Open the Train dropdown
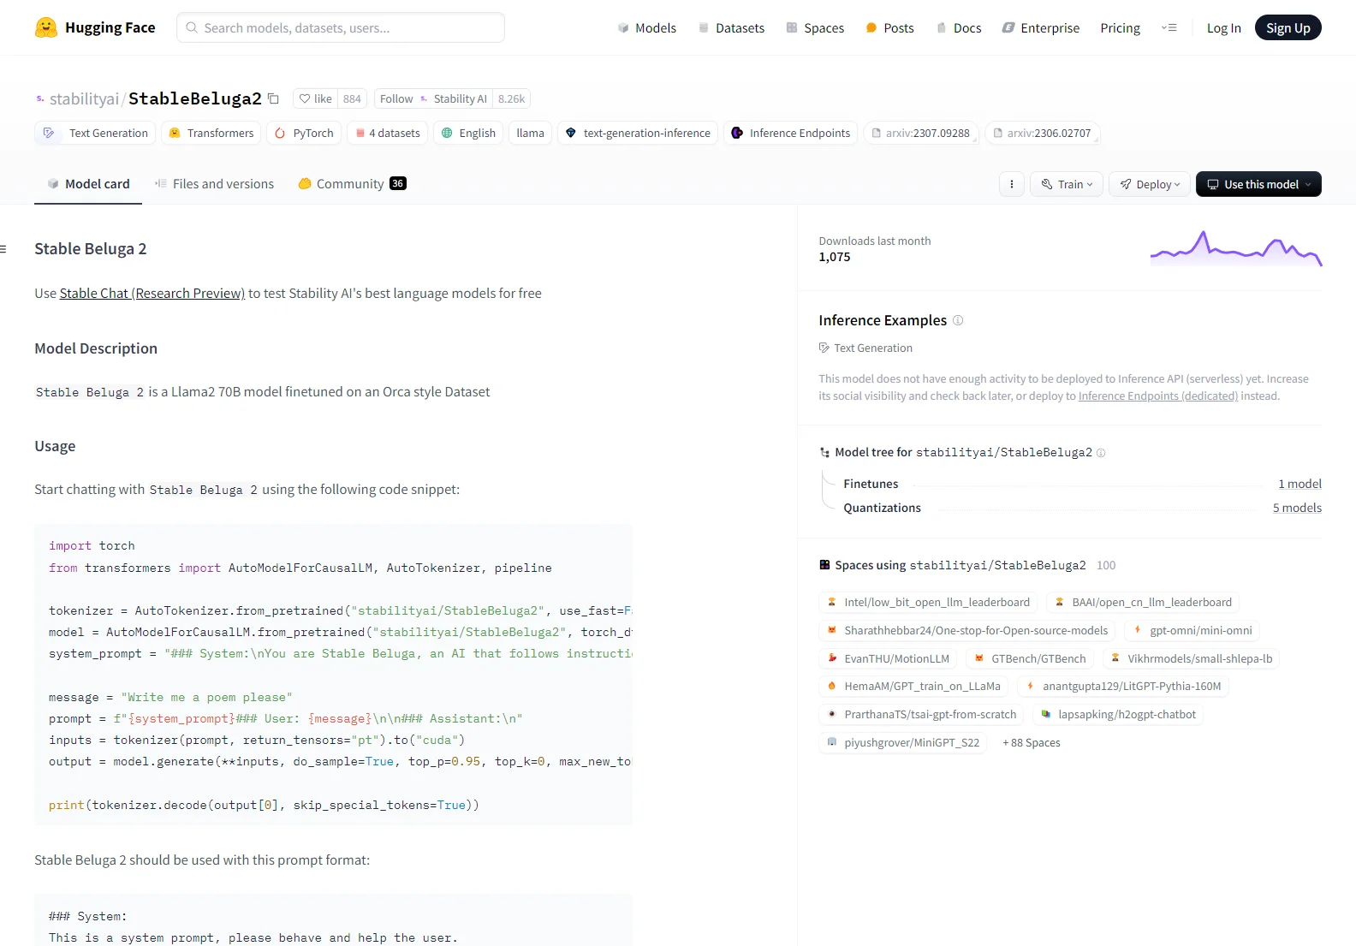Viewport: 1356px width, 946px height. coord(1067,184)
